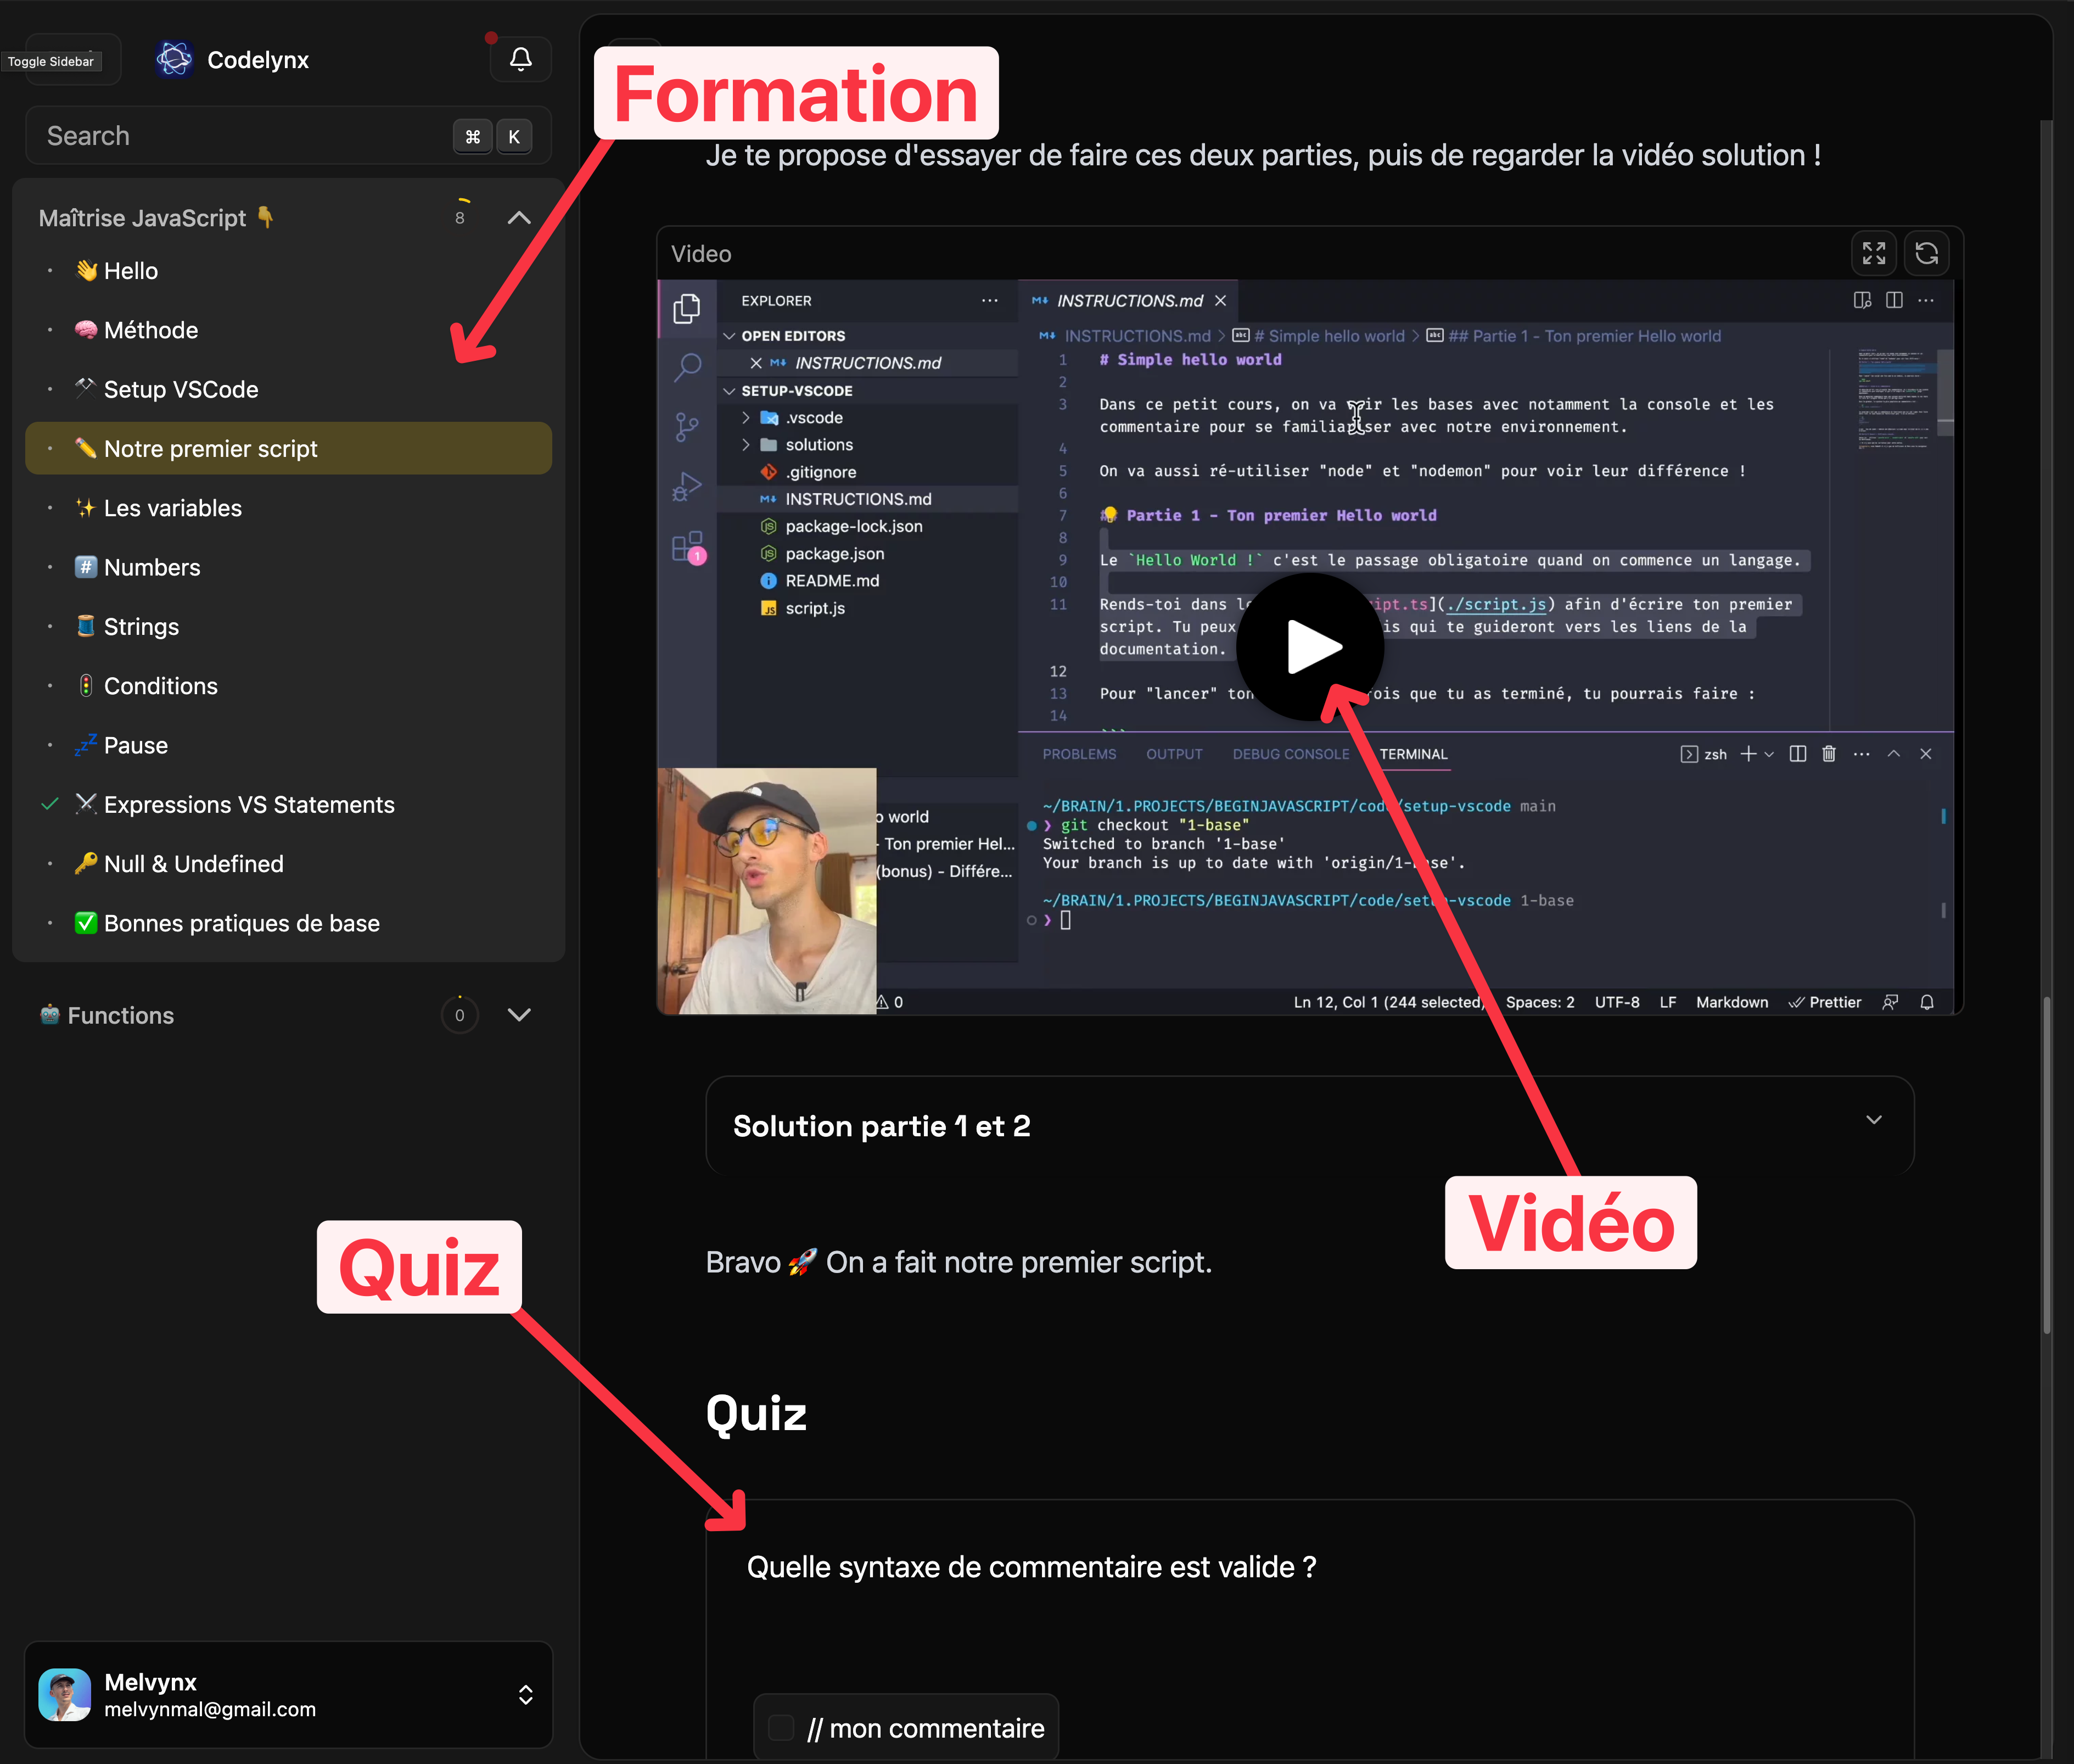The height and width of the screenshot is (1764, 2074).
Task: Close the terminal panel
Action: [x=1926, y=754]
